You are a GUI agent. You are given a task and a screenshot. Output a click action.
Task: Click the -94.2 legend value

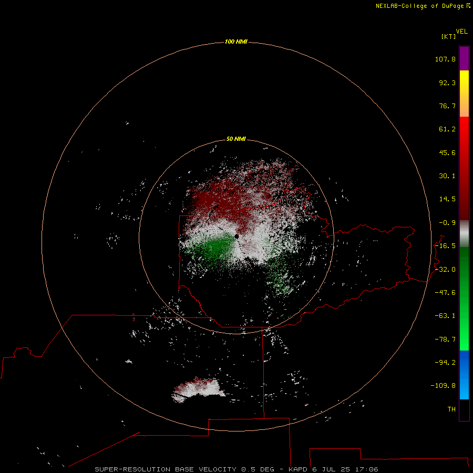click(445, 363)
